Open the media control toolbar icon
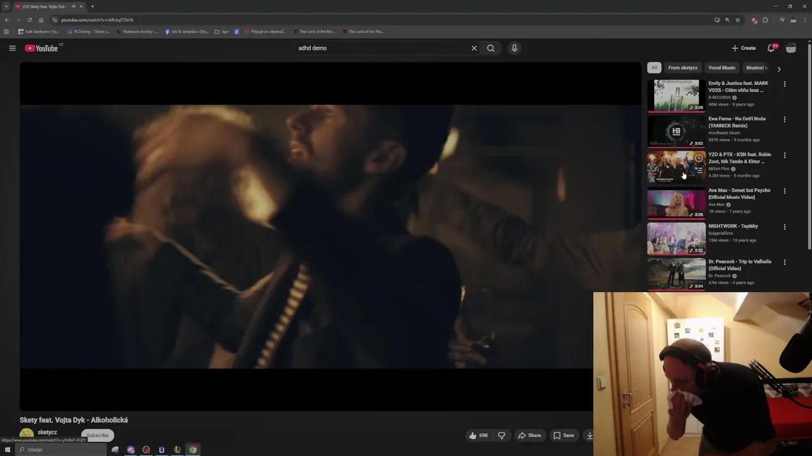This screenshot has height=456, width=812. pyautogui.click(x=782, y=20)
